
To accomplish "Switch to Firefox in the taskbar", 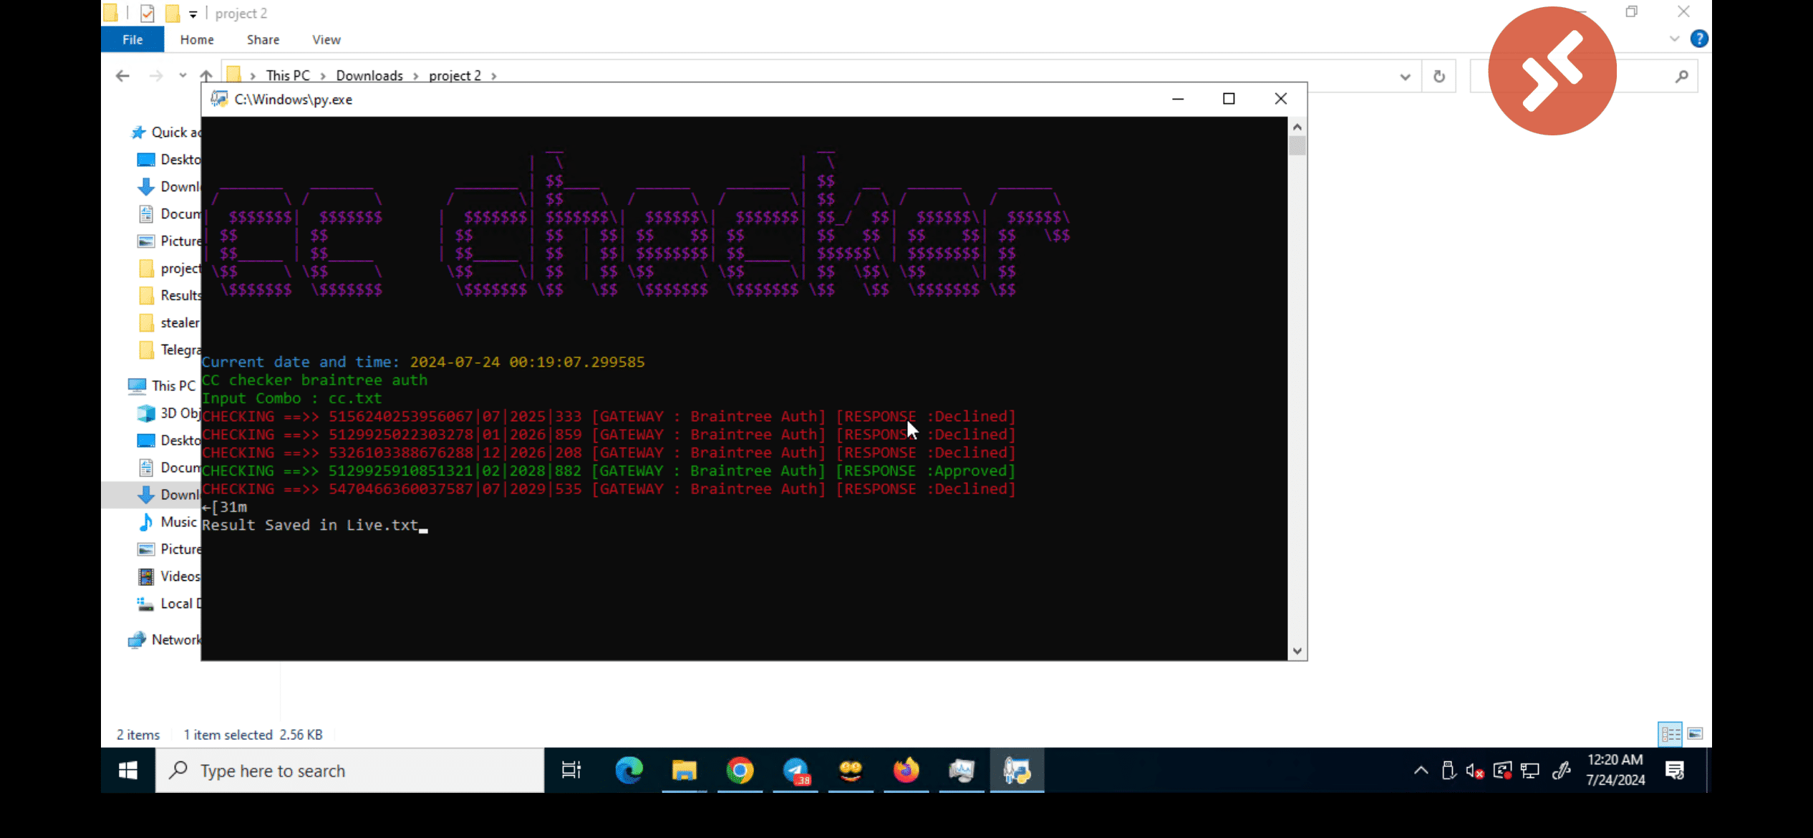I will (906, 771).
